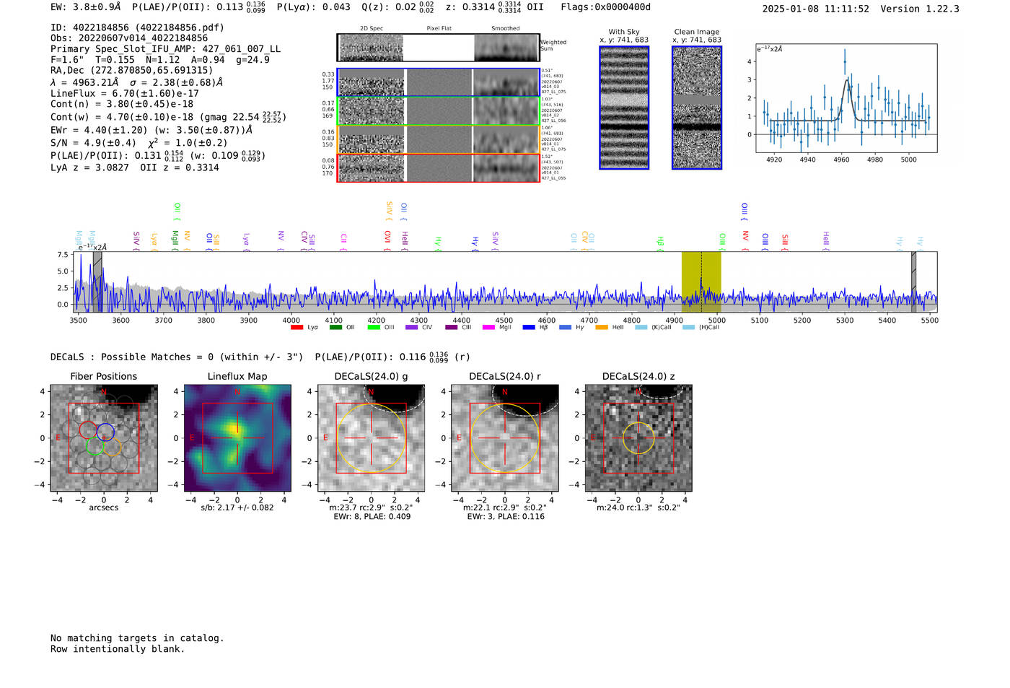1010x688 pixels.
Task: Click the 'Pixel Flat' column header
Action: [x=439, y=29]
